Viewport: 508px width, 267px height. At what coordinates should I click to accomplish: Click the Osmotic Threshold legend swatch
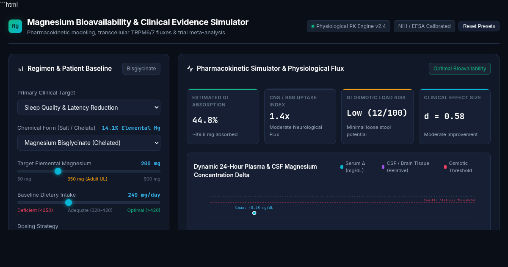[x=445, y=167]
